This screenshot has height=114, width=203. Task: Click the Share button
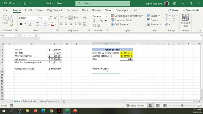(x=174, y=10)
